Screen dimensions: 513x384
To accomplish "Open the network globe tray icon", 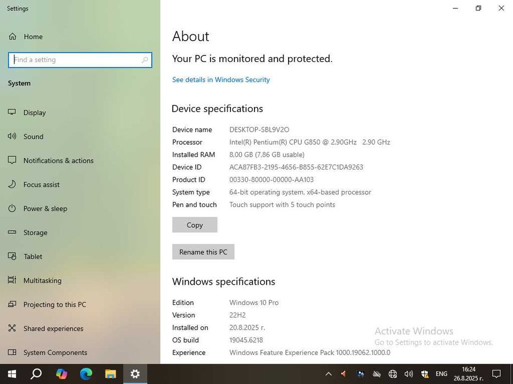I will [393, 374].
